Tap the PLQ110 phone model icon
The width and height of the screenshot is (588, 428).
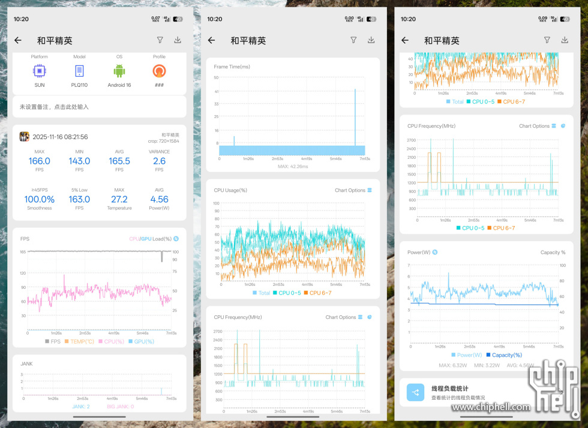[79, 71]
